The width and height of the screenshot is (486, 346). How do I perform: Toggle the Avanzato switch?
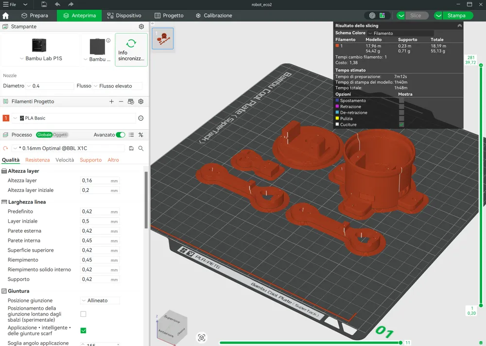coord(120,135)
